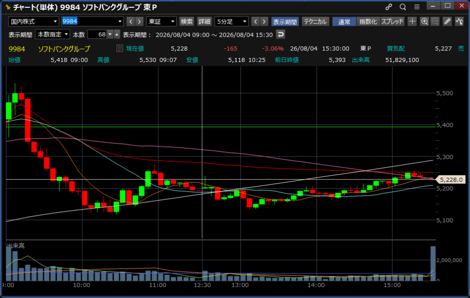
Task: Click the 前日終値 previous close label
Action: click(287, 60)
